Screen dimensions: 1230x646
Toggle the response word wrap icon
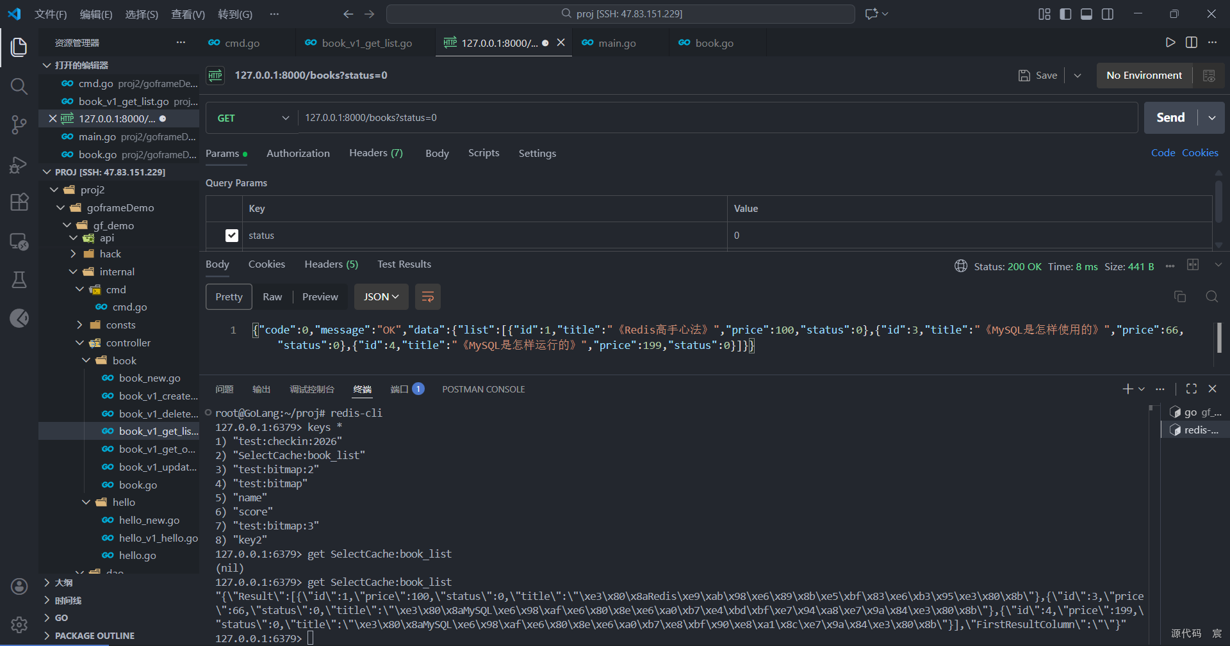428,296
